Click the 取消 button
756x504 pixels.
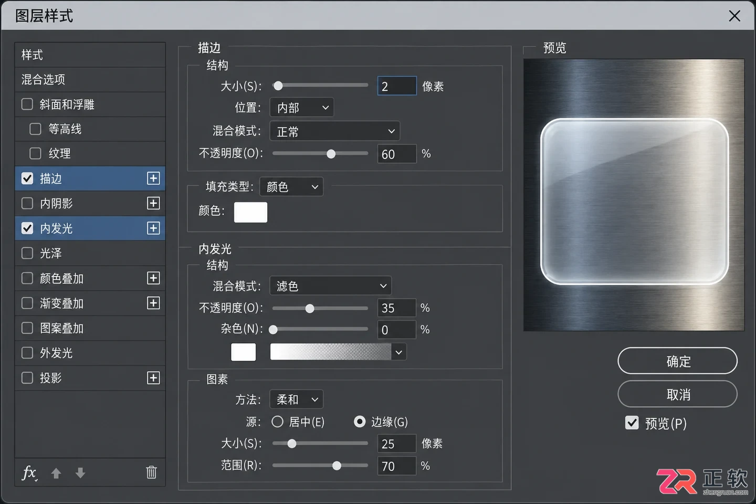coord(678,394)
